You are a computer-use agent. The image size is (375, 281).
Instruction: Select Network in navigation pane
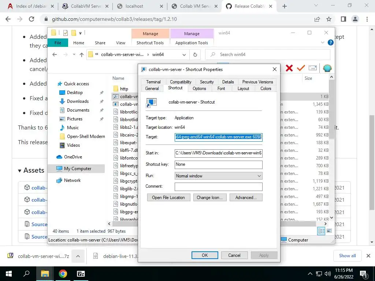tap(72, 180)
